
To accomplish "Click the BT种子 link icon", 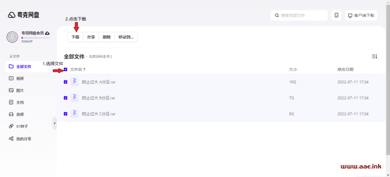I will [11, 126].
